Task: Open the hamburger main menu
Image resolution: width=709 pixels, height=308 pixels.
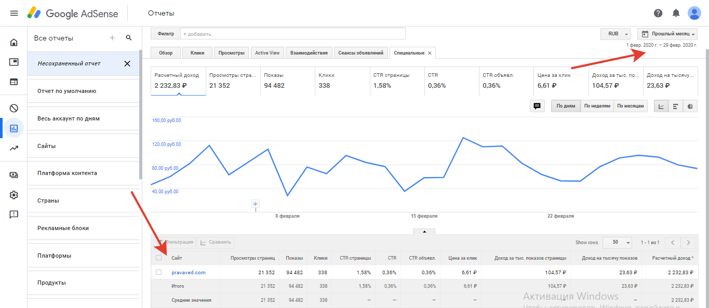Action: (14, 13)
